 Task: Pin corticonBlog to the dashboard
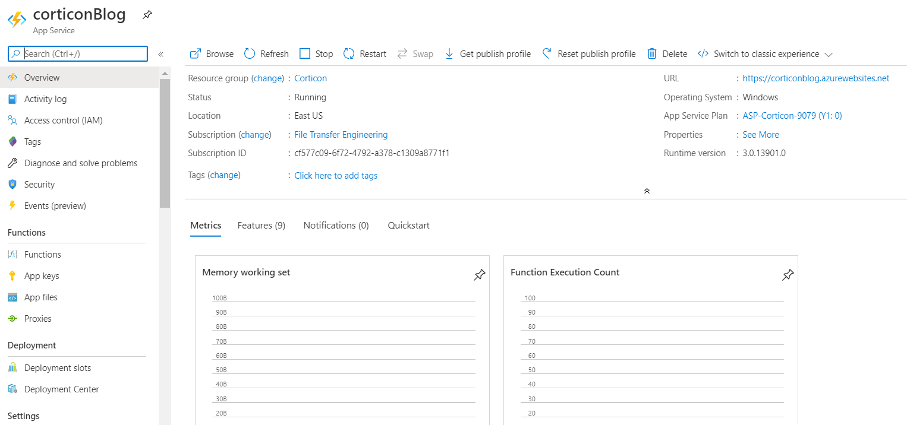tap(147, 15)
